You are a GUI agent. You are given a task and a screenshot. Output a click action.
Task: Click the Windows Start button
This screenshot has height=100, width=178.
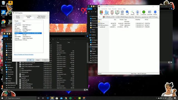coord(2,98)
